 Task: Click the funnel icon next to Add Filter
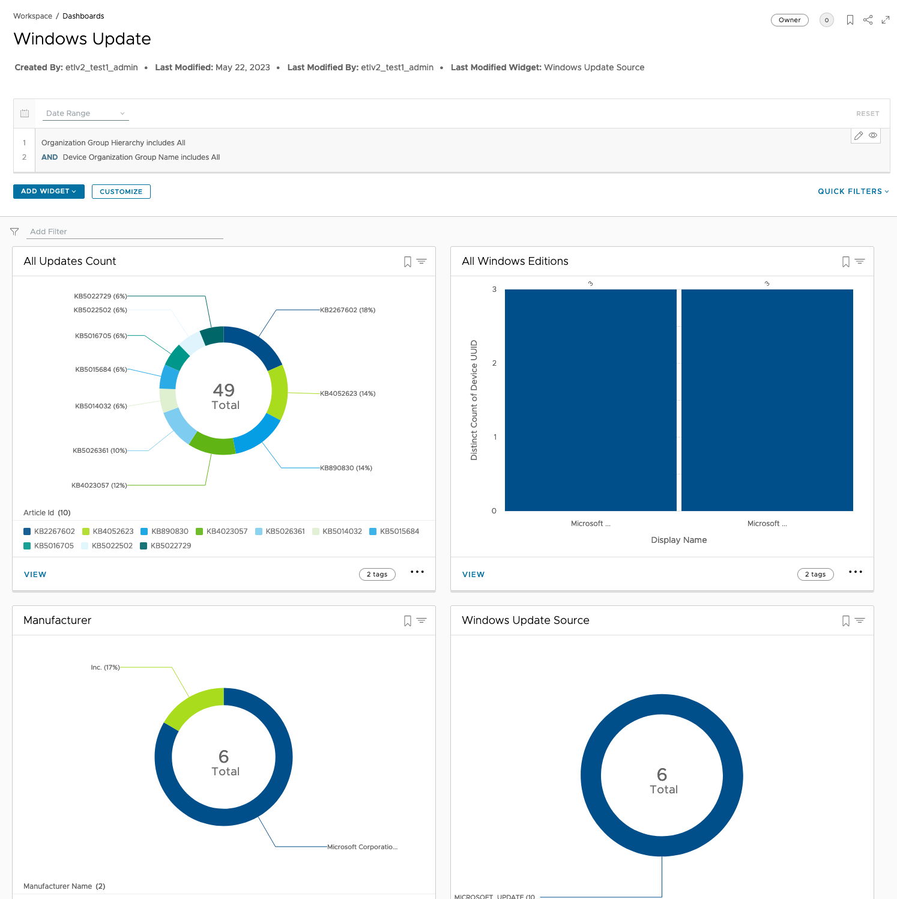pos(15,232)
